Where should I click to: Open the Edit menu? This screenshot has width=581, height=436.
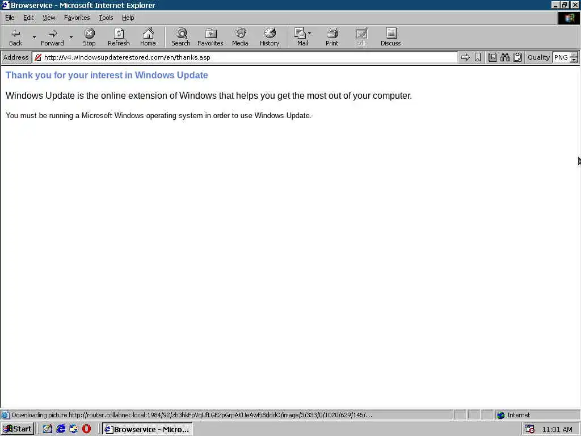point(28,18)
